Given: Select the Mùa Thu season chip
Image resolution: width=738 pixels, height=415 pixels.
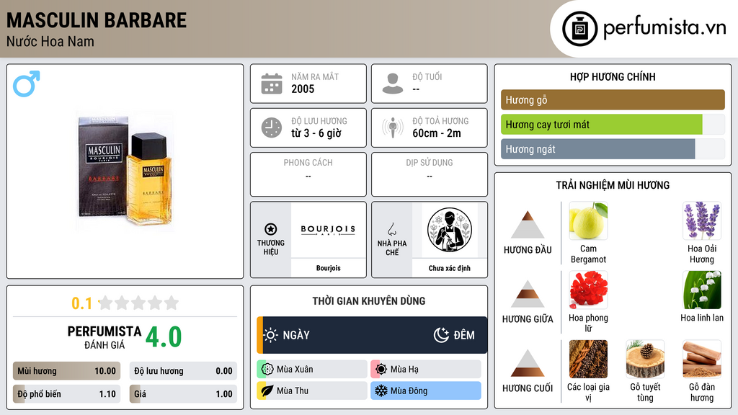Looking at the screenshot, I should (x=312, y=391).
